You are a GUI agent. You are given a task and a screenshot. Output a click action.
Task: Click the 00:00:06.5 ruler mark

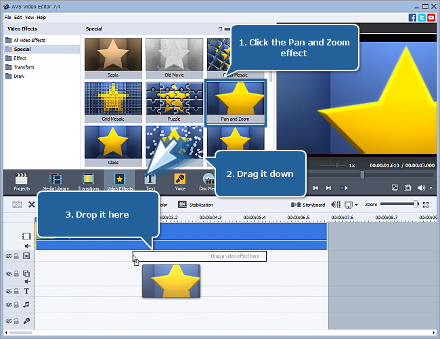[x=299, y=217]
